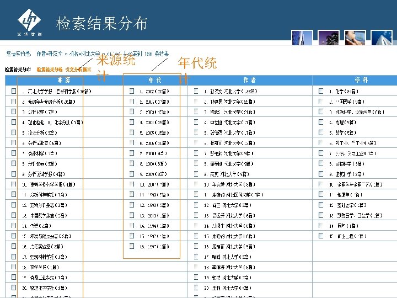The width and height of the screenshot is (397, 298).
Task: Click subject entry 5 数学 text
Action: coord(346,133)
